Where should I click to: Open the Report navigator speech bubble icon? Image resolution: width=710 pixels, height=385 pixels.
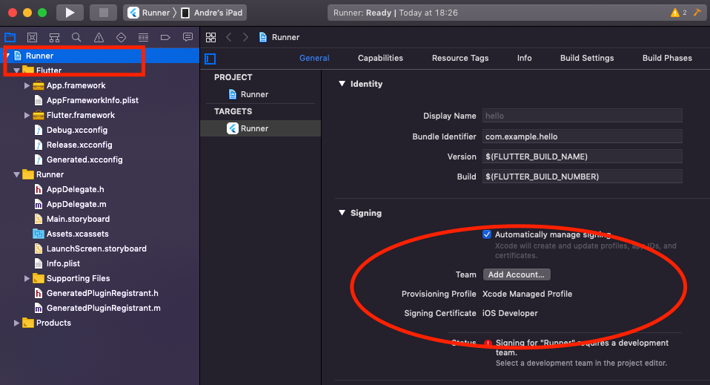tap(188, 37)
